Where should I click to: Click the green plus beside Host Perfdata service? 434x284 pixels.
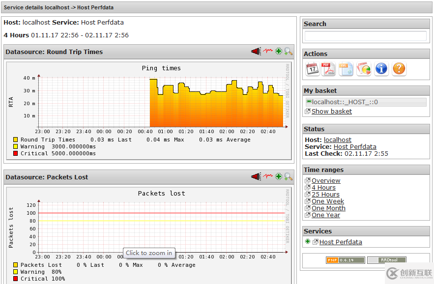pyautogui.click(x=308, y=241)
